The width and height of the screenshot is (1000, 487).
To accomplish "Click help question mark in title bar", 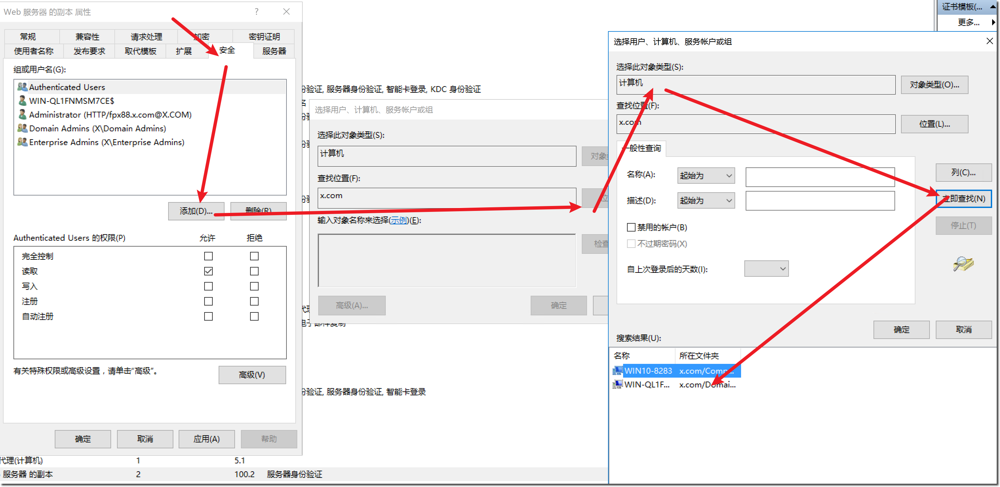I will pos(257,12).
